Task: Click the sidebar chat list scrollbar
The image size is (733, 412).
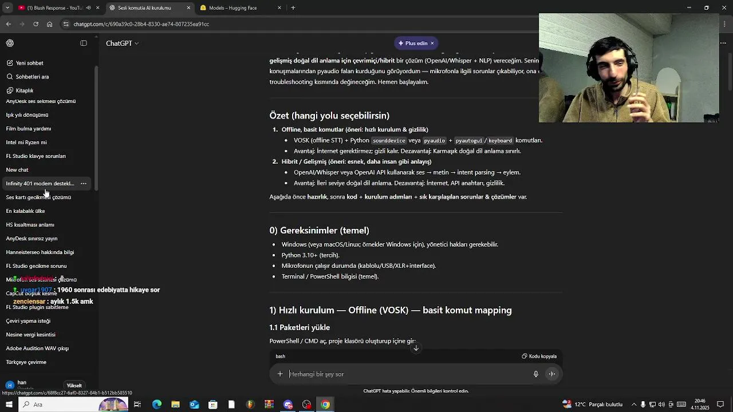Action: (x=96, y=128)
